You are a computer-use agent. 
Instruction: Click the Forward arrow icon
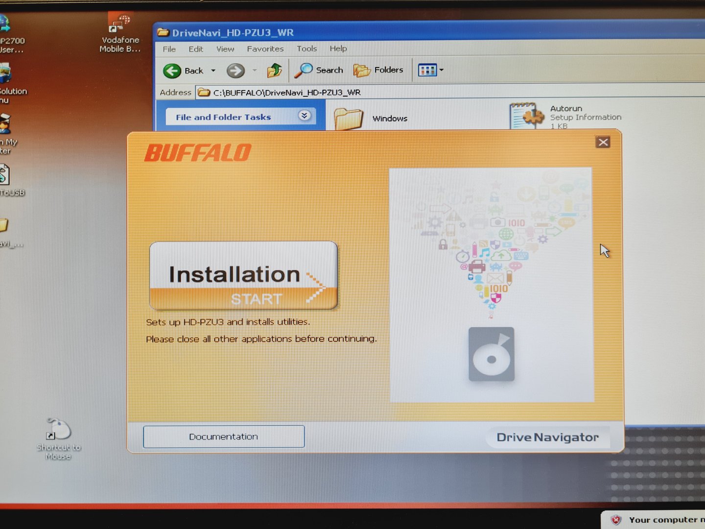click(x=235, y=71)
